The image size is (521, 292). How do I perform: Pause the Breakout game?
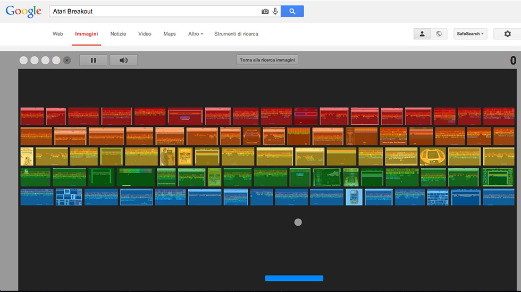[x=94, y=60]
